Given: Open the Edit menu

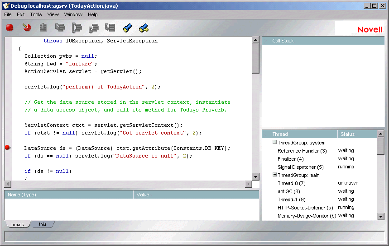Looking at the screenshot, I should point(20,14).
